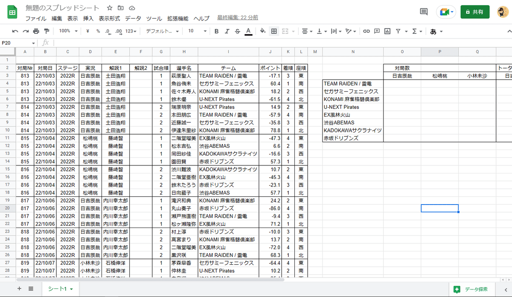Open the borders tool
This screenshot has width=512, height=297.
point(274,31)
